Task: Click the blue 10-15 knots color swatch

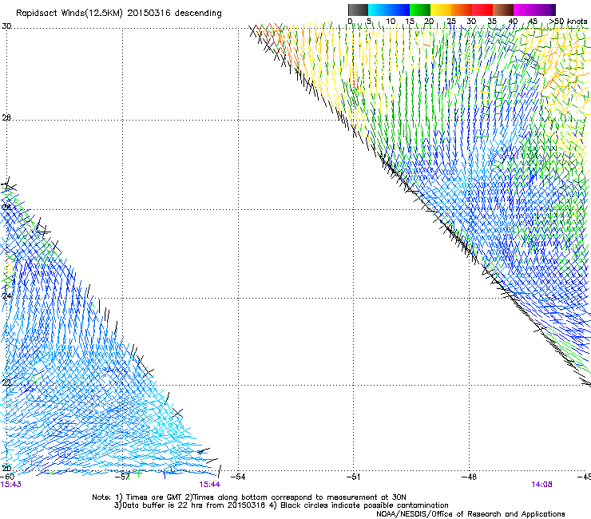Action: (399, 10)
